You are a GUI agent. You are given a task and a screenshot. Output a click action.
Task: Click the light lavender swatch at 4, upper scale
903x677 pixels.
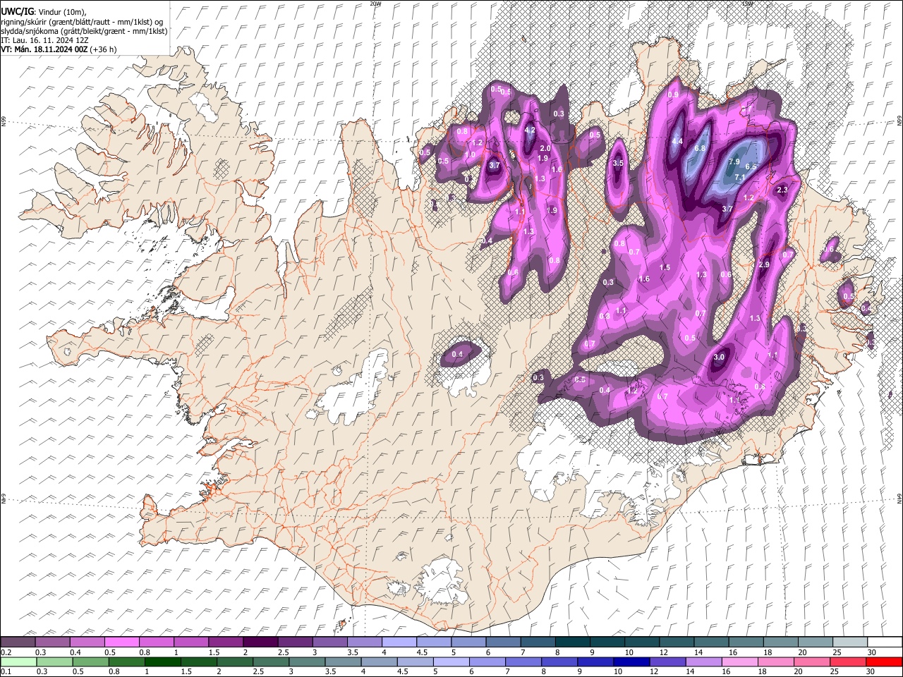point(400,642)
